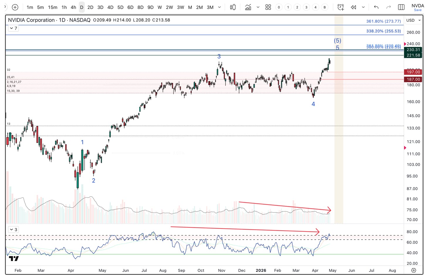The width and height of the screenshot is (427, 278).
Task: Switch to the 5m timeframe
Action: [x=40, y=7]
